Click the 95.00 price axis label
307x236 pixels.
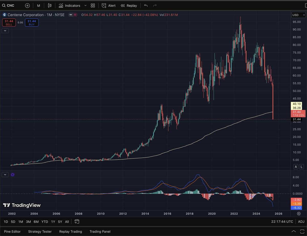point(297,22)
